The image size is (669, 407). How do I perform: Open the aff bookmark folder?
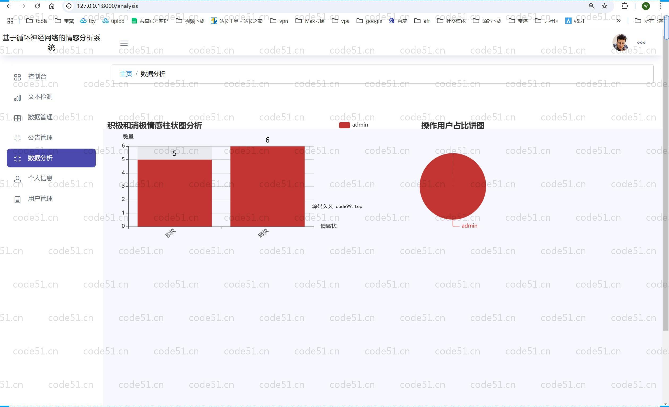(x=422, y=21)
